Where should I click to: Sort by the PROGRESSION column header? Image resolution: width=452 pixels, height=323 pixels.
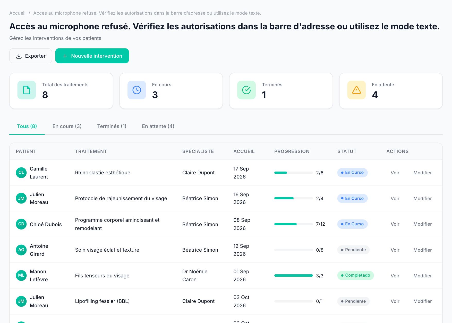(x=292, y=151)
